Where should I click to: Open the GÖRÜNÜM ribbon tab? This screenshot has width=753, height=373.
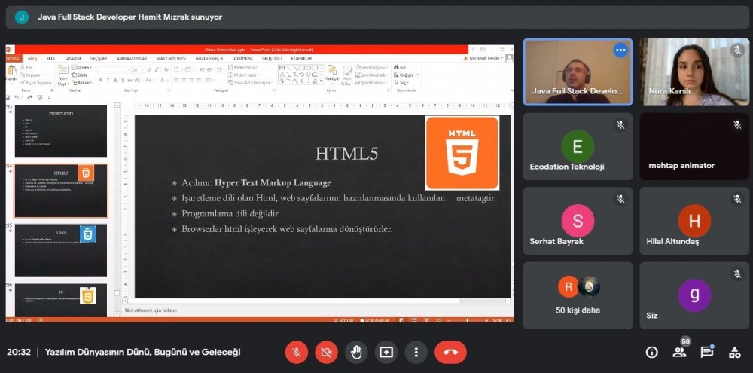[x=242, y=58]
